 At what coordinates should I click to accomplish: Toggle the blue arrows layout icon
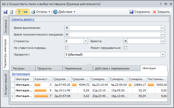click(19, 12)
